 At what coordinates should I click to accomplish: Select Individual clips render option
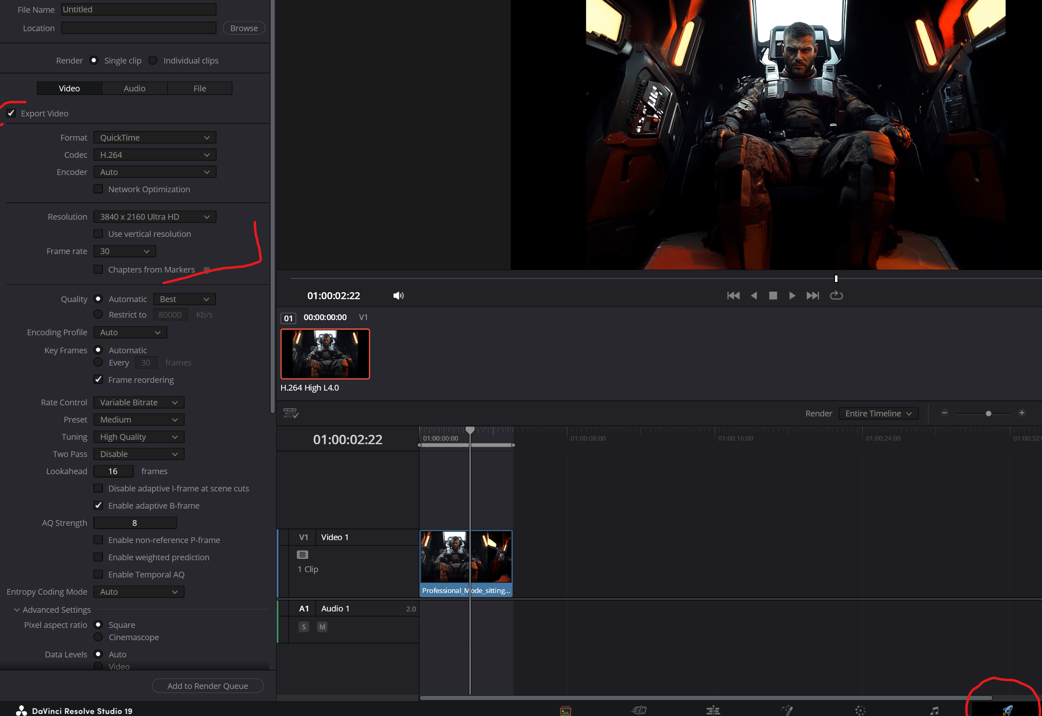click(x=153, y=60)
